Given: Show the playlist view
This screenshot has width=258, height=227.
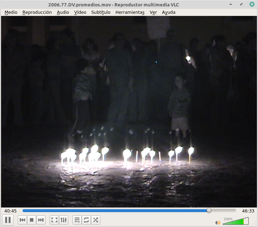Looking at the screenshot, I should 77,220.
